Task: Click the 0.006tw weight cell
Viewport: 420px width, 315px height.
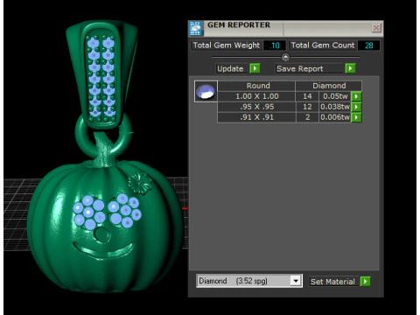Action: 335,117
